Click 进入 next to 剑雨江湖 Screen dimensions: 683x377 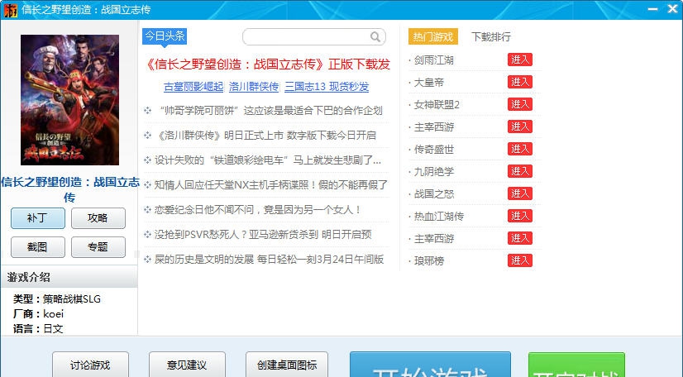tap(519, 60)
